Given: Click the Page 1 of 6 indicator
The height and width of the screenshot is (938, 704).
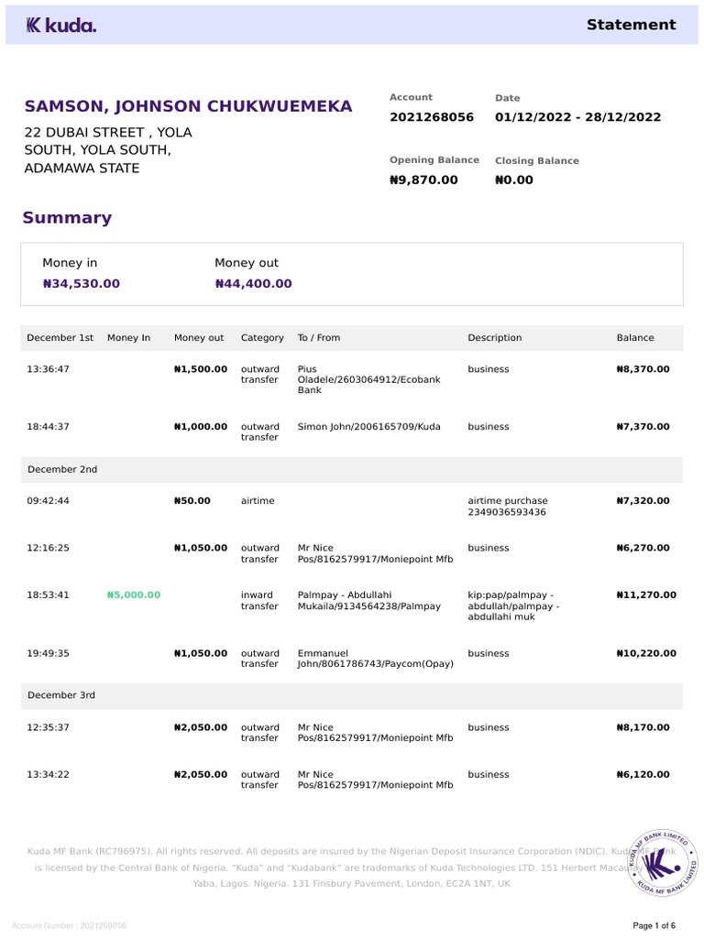Looking at the screenshot, I should [654, 925].
